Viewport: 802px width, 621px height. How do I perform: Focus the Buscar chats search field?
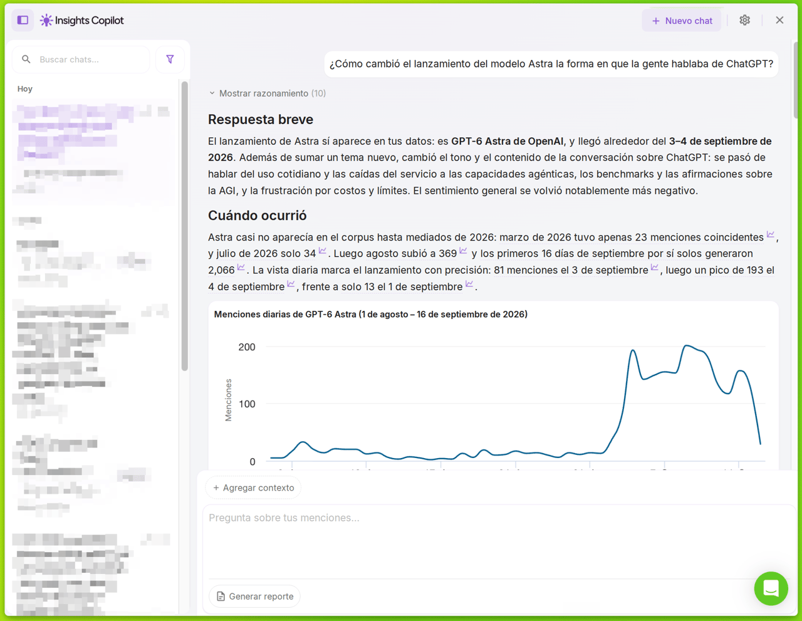point(81,60)
